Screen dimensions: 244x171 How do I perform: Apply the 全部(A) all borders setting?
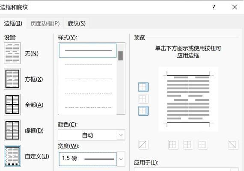(12, 104)
